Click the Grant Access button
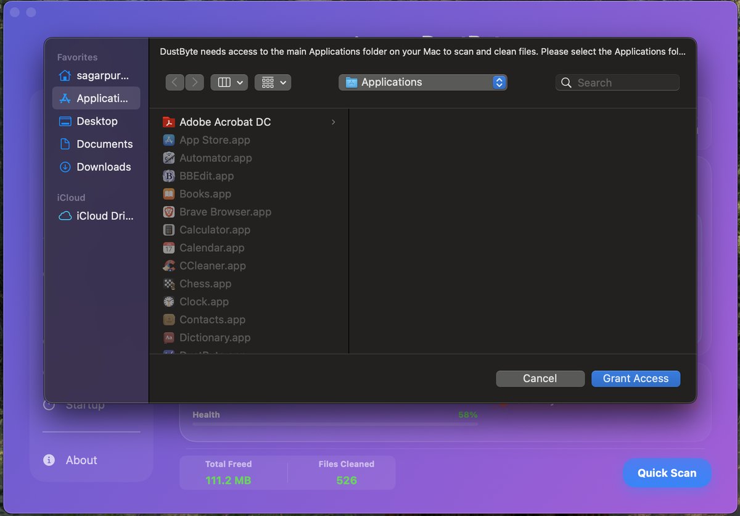The width and height of the screenshot is (740, 516). (x=636, y=378)
